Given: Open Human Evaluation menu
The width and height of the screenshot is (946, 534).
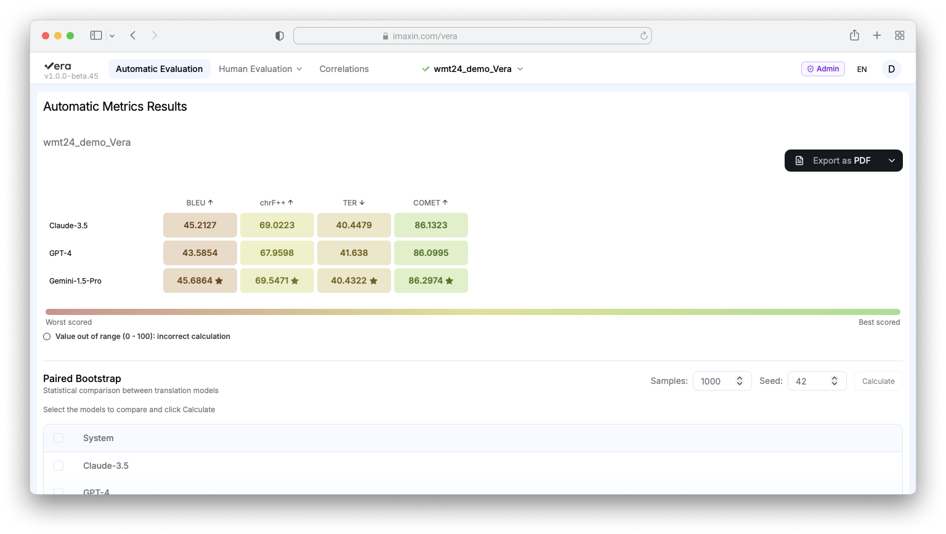Looking at the screenshot, I should click(261, 69).
